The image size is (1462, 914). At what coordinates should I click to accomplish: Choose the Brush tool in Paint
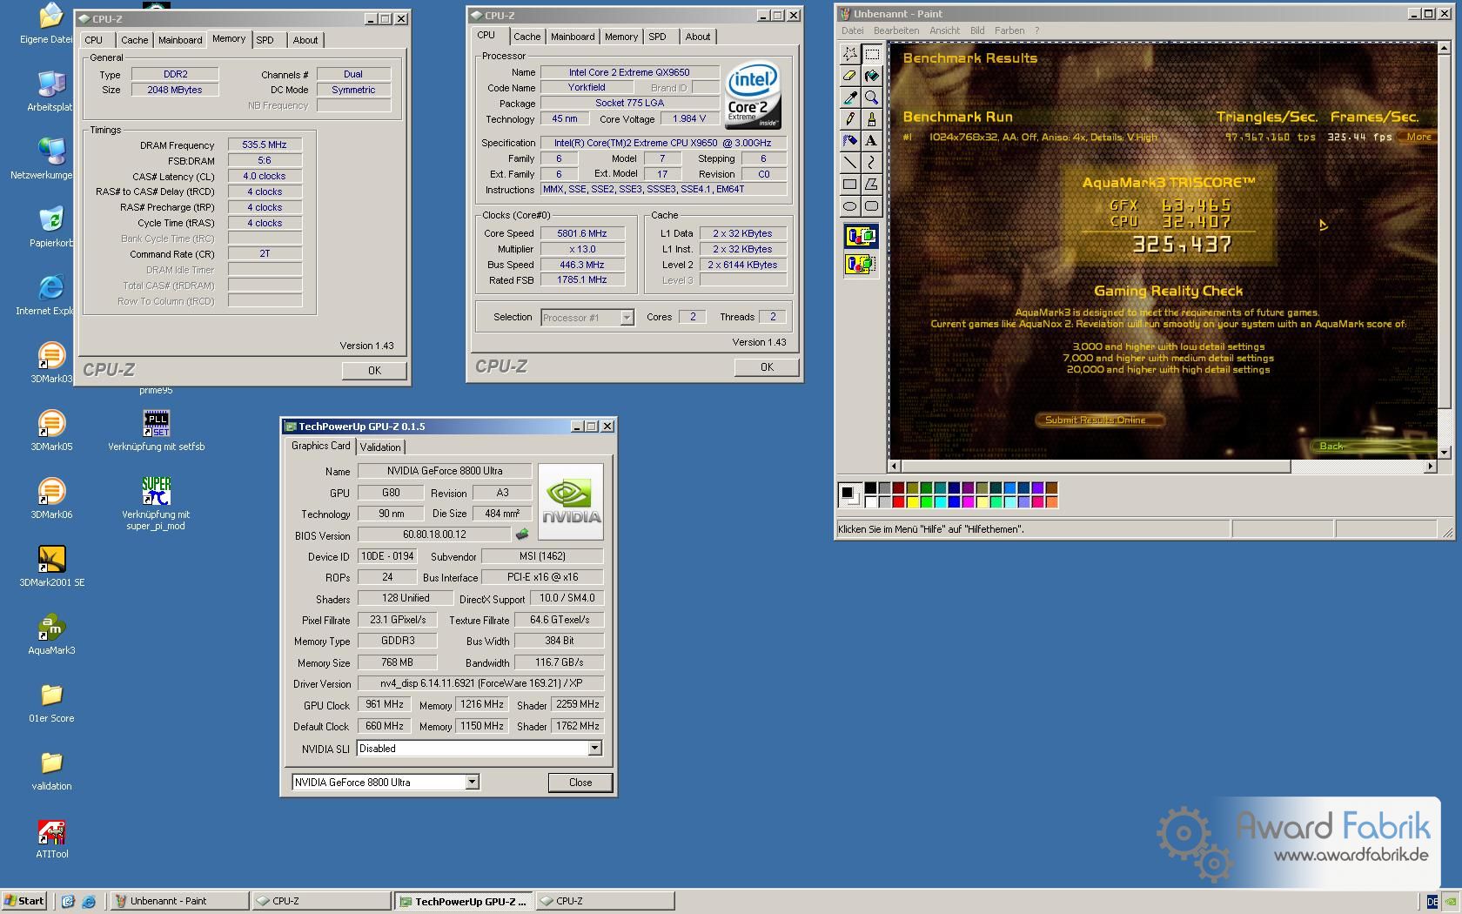[871, 119]
